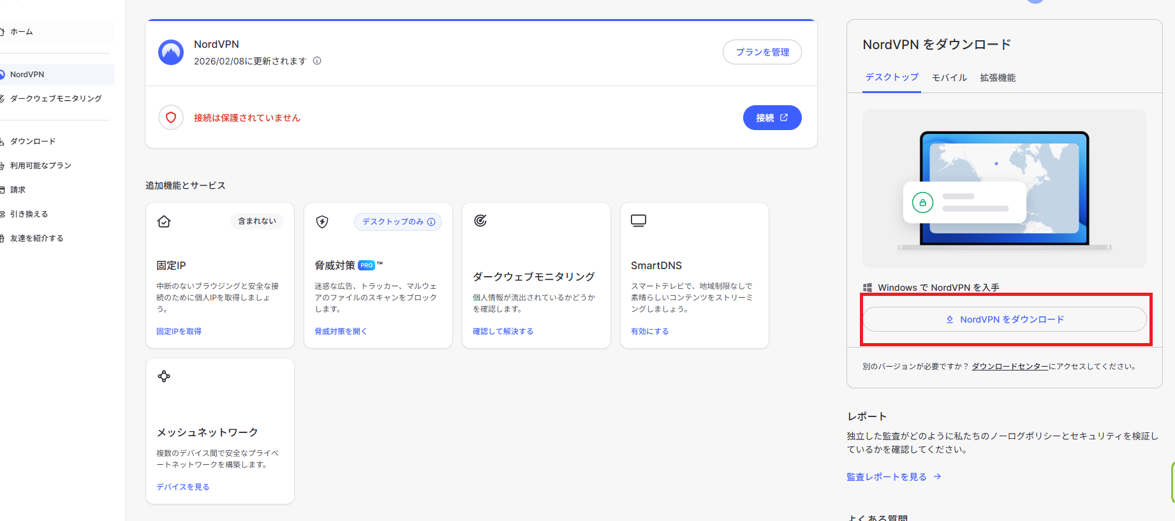
Task: Click the NordVPN logo icon in account card
Action: pyautogui.click(x=171, y=52)
